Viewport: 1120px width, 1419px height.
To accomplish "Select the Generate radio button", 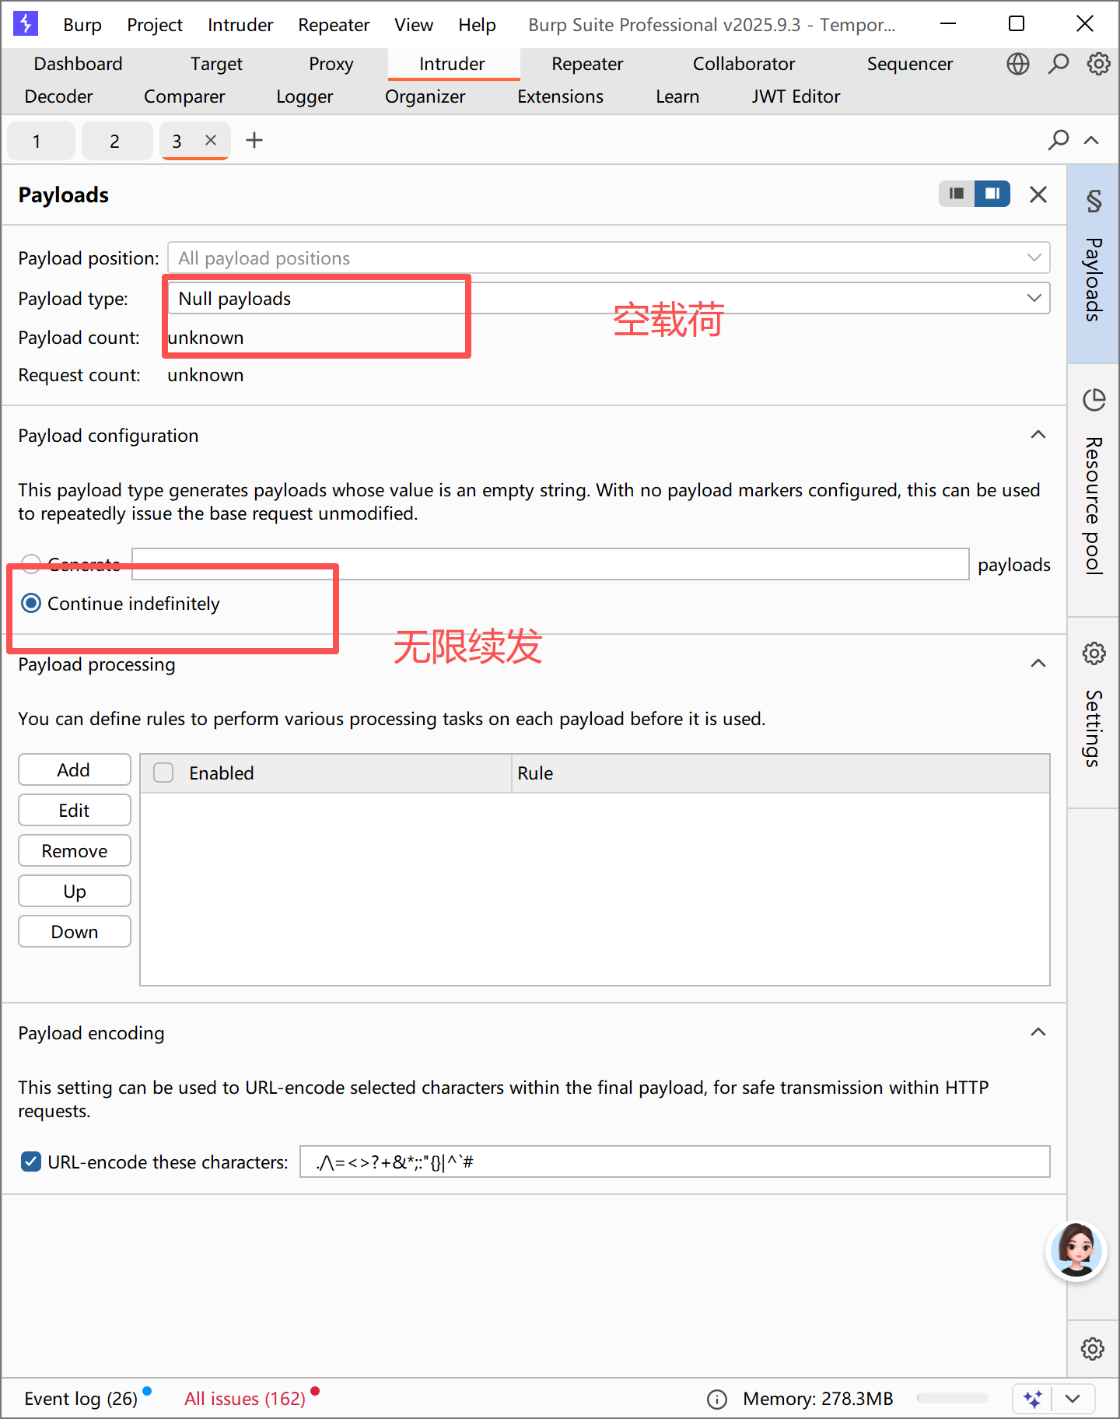I will coord(31,564).
